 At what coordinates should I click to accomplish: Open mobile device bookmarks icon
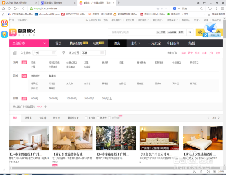(209, 14)
